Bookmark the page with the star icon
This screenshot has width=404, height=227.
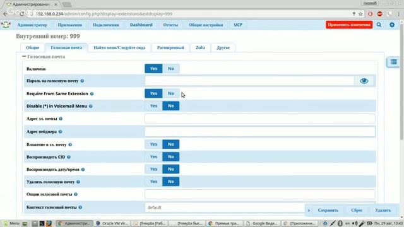(x=360, y=14)
